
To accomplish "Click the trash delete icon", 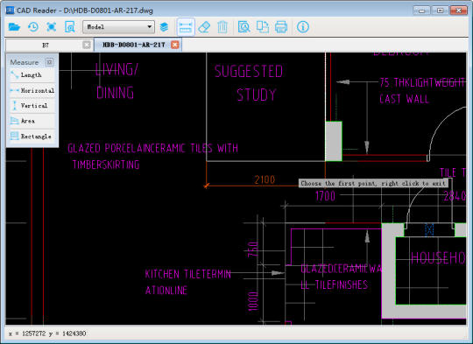I will coord(222,27).
